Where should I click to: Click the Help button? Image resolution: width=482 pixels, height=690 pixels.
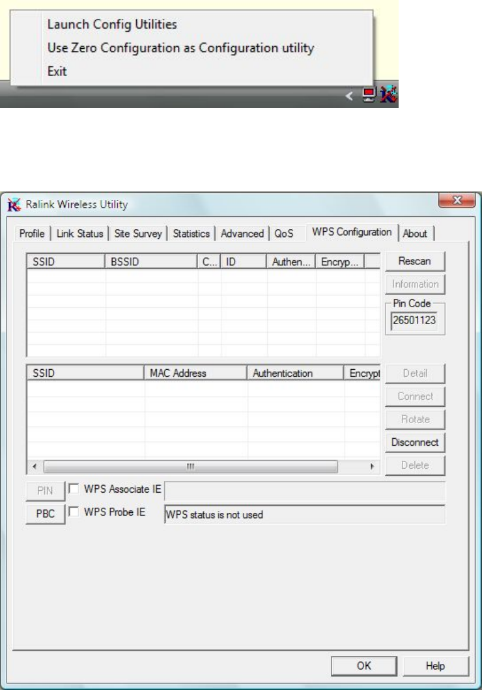pos(435,666)
